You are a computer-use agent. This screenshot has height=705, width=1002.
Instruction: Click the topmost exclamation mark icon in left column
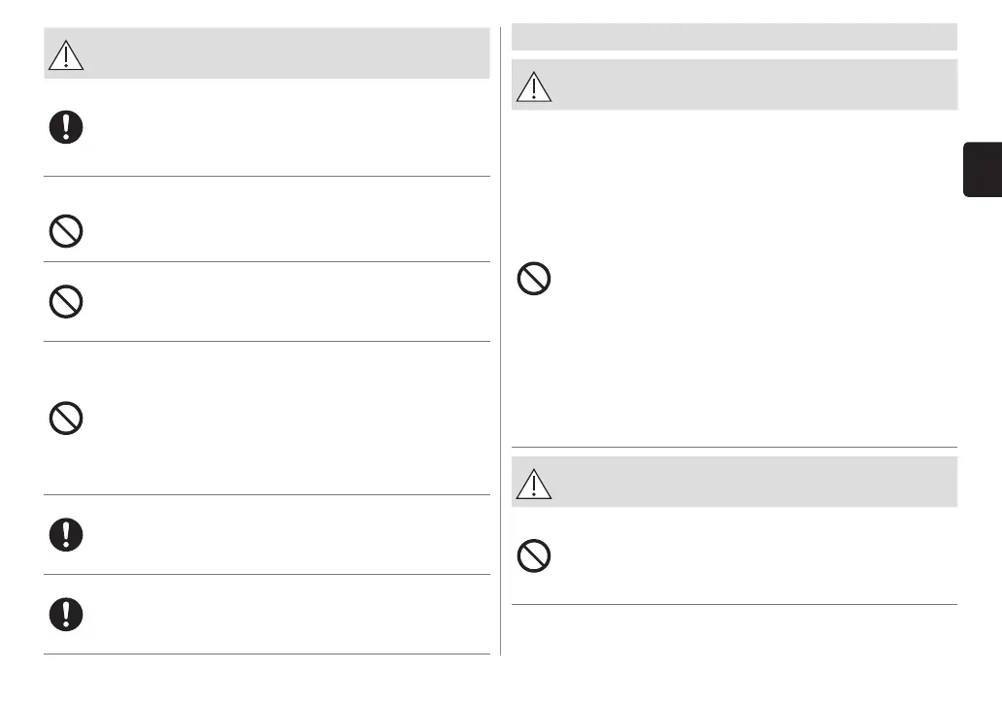pos(65,128)
